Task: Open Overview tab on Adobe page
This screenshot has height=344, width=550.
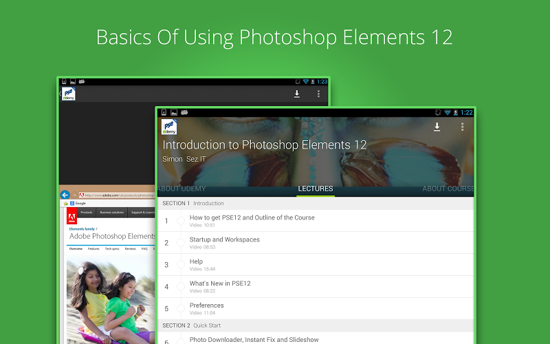Action: tap(76, 249)
